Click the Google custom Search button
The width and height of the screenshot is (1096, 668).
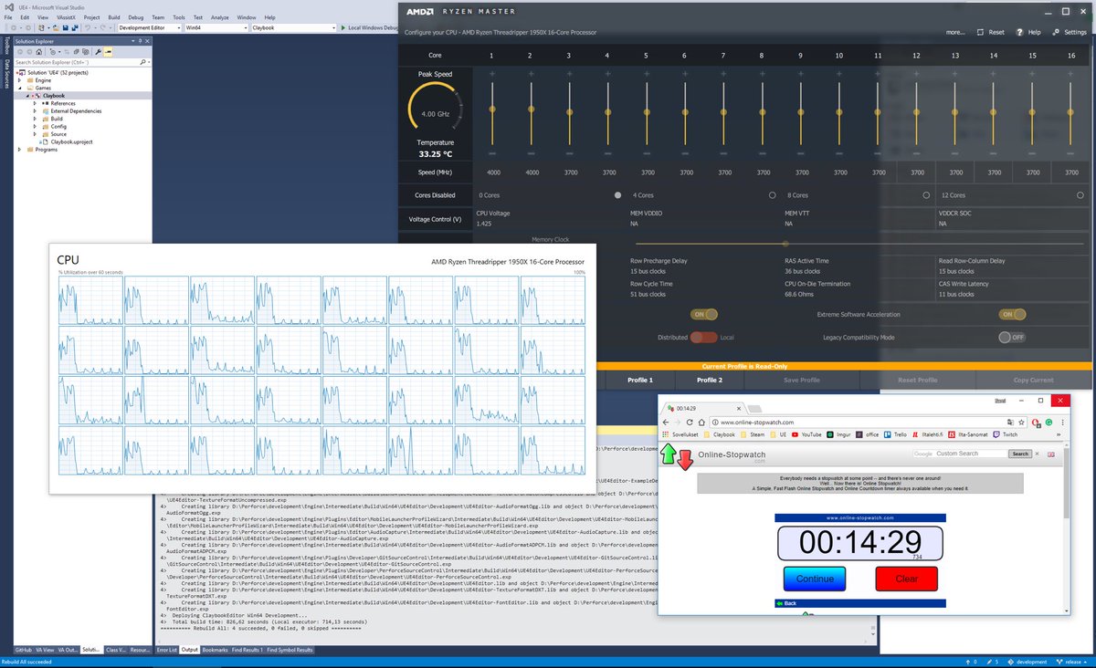point(1020,454)
